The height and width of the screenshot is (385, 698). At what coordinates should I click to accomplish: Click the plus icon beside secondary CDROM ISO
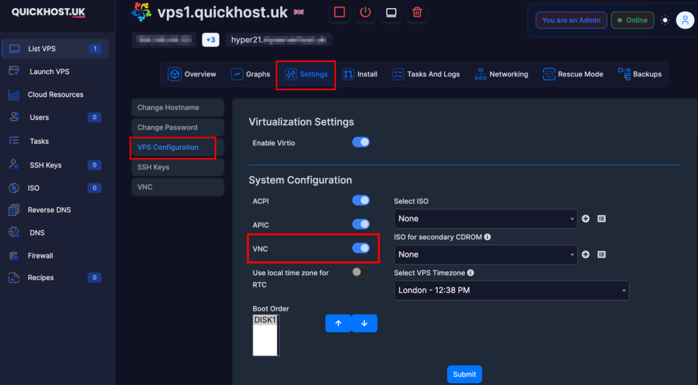[x=586, y=255]
